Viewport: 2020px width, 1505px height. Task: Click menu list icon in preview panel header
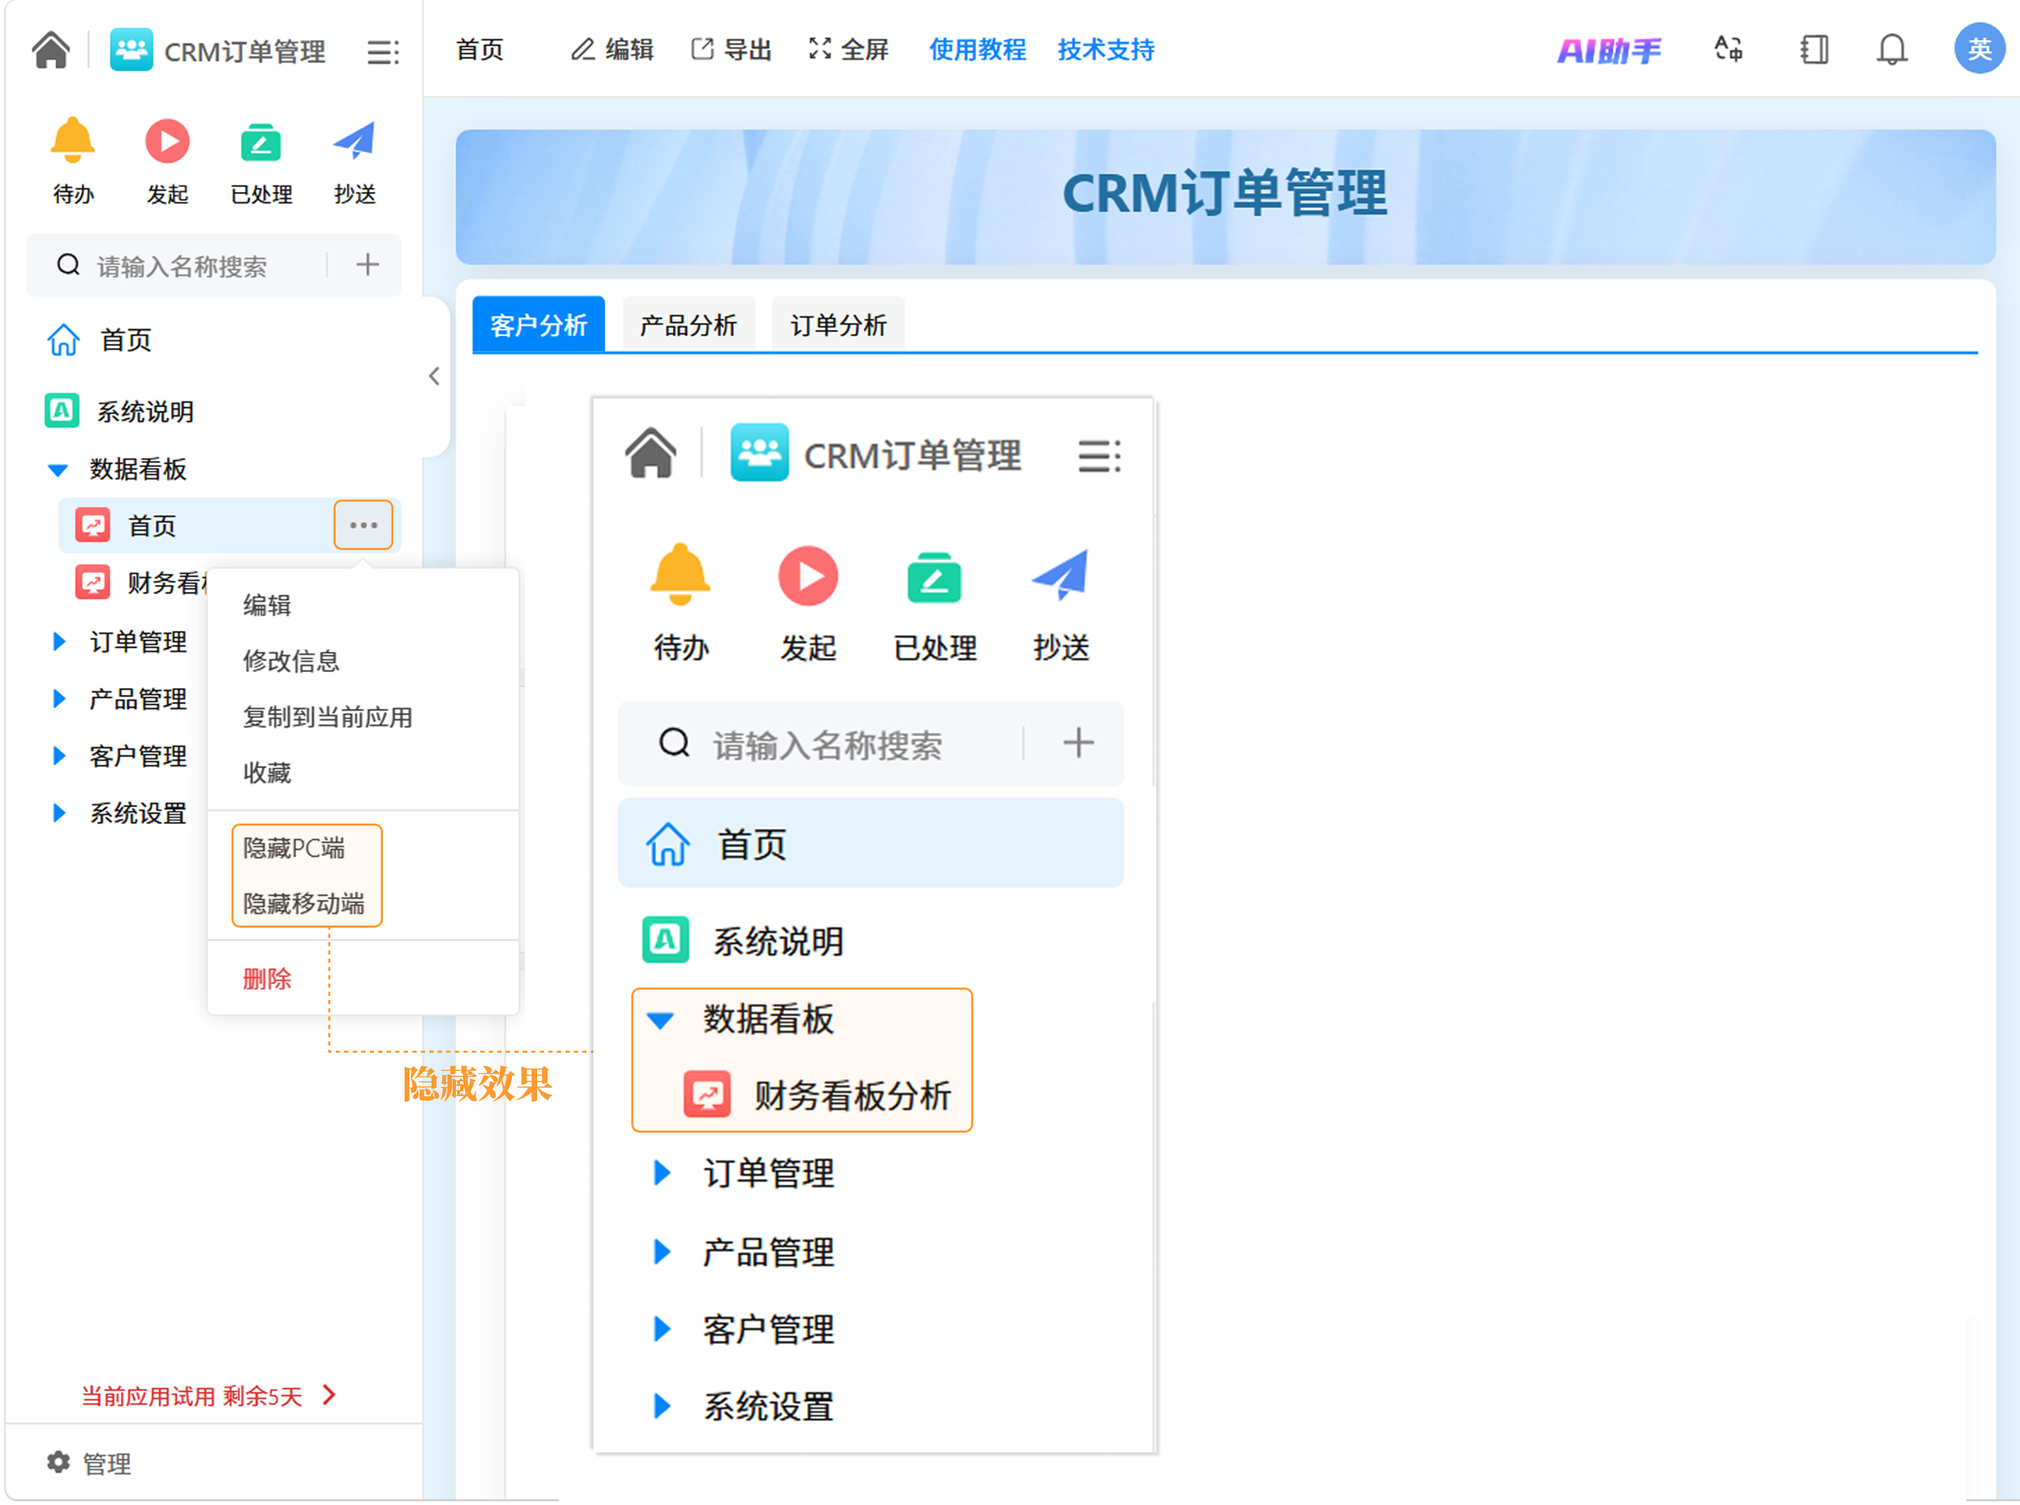coord(1100,455)
